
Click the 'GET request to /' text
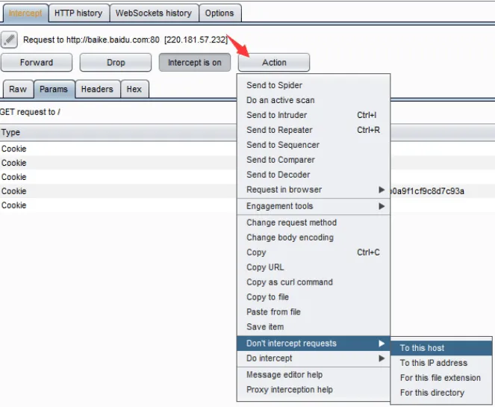[30, 112]
